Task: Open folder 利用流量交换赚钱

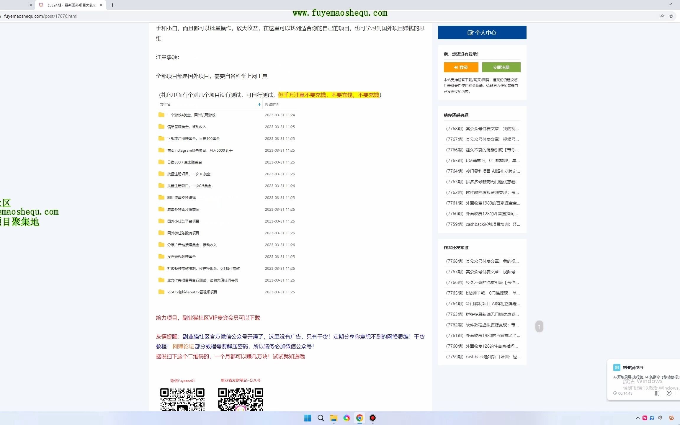Action: tap(181, 198)
